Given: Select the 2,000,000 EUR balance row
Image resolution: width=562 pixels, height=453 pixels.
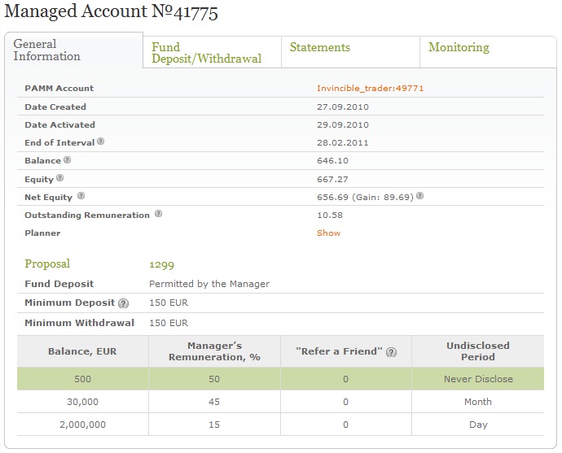Looking at the screenshot, I should pos(279,425).
